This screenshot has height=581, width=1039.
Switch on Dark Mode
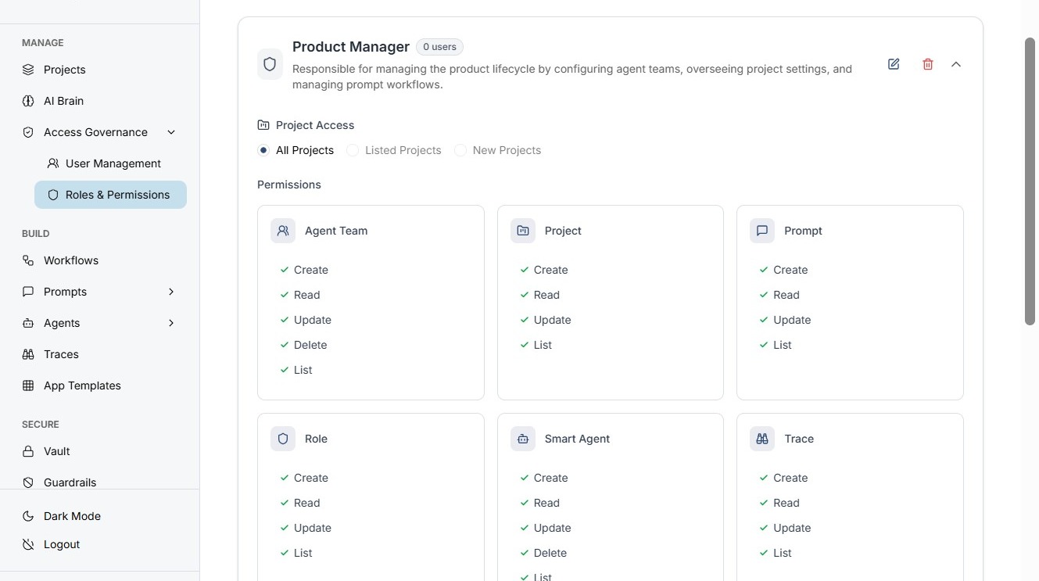tap(72, 516)
